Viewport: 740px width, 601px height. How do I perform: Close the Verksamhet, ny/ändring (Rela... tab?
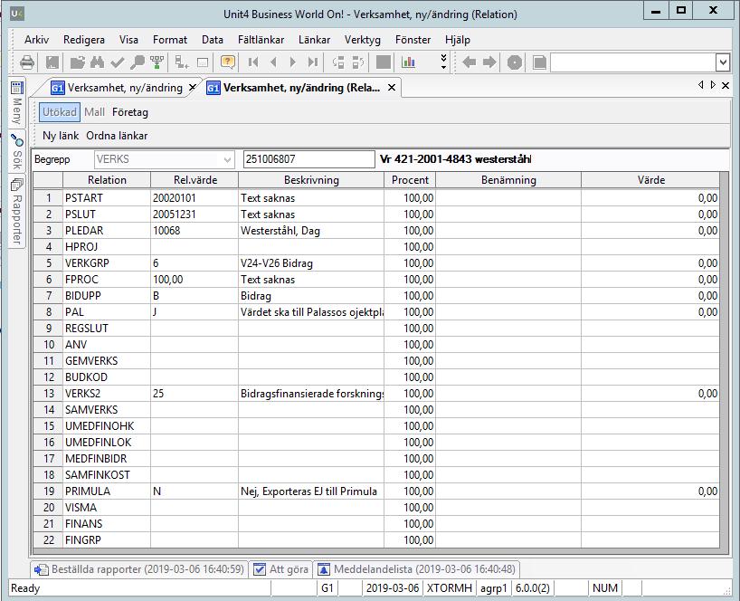[x=392, y=87]
